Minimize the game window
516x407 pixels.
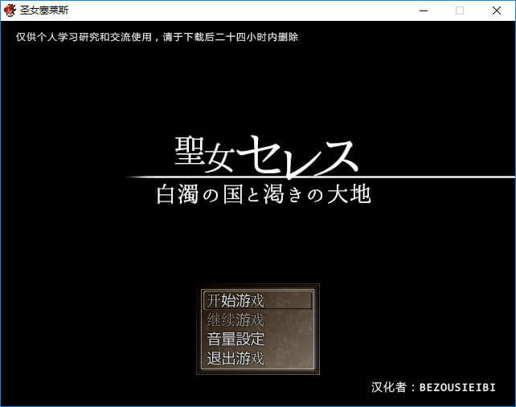[423, 10]
